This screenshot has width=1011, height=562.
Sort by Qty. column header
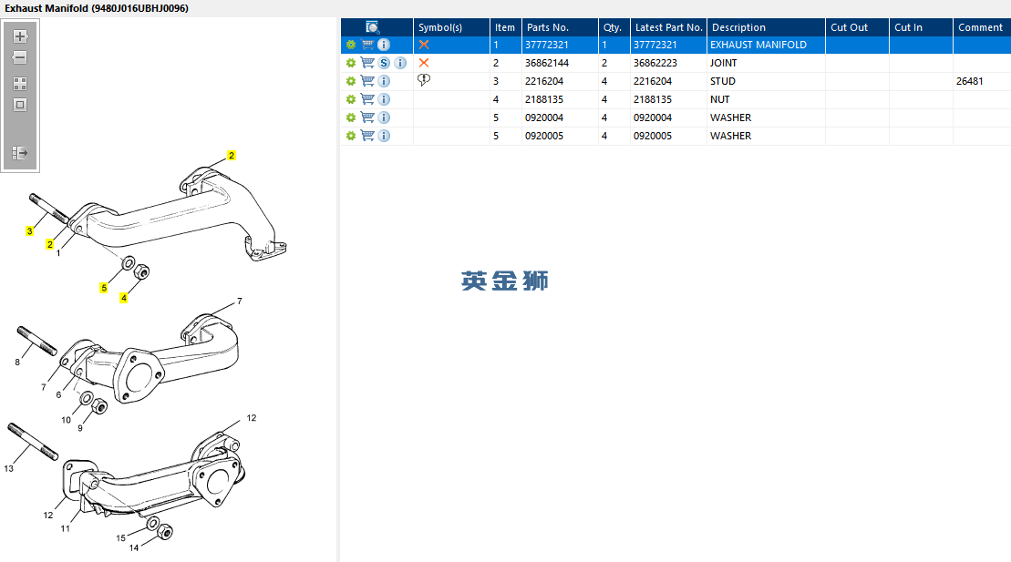tap(614, 27)
